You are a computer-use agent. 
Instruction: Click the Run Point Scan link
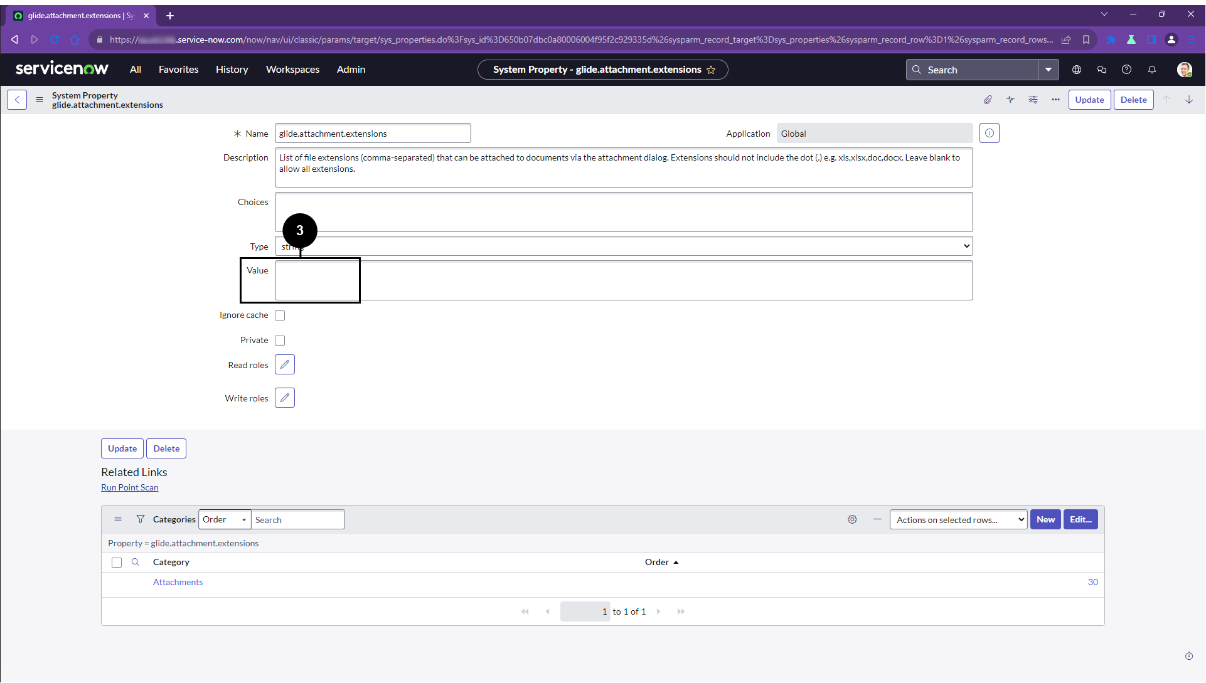click(x=130, y=487)
